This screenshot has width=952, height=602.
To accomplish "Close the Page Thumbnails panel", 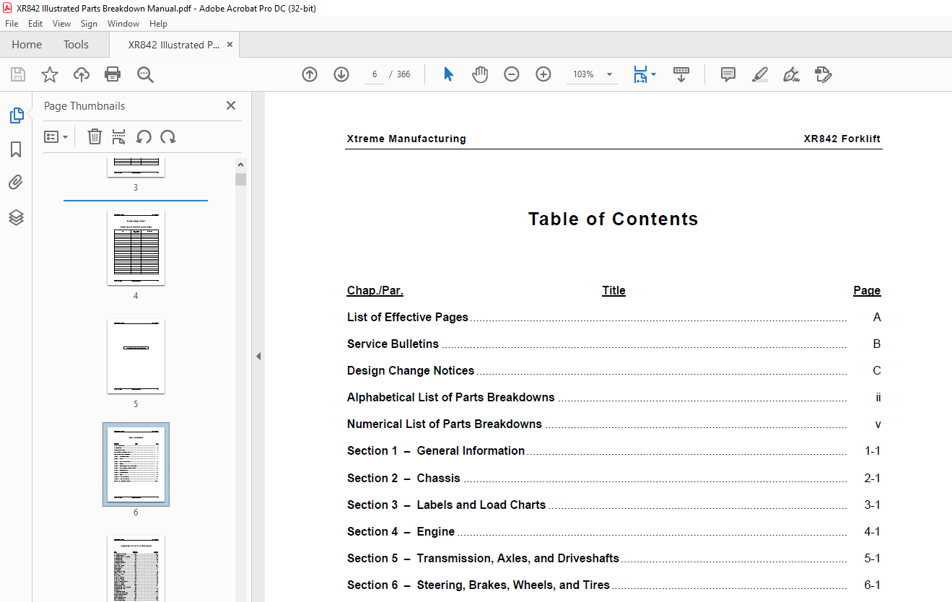I will point(231,105).
